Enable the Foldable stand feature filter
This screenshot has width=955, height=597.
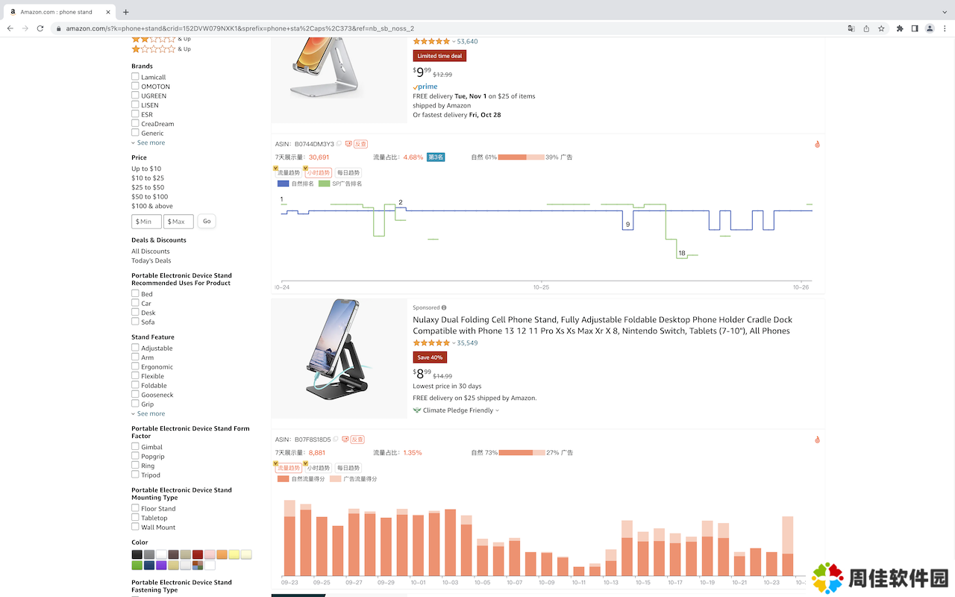(x=135, y=385)
